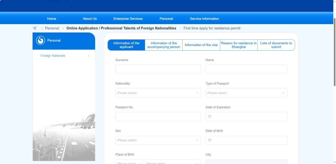Switch to Information of the applicant tab
This screenshot has width=336, height=164.
[126, 45]
